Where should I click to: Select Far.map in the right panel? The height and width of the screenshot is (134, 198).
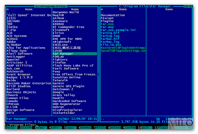point(107,27)
